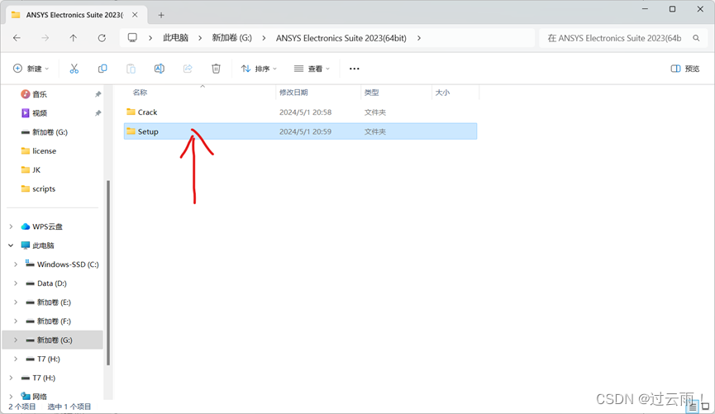715x414 pixels.
Task: Expand Data (D:) tree node
Action: 16,283
